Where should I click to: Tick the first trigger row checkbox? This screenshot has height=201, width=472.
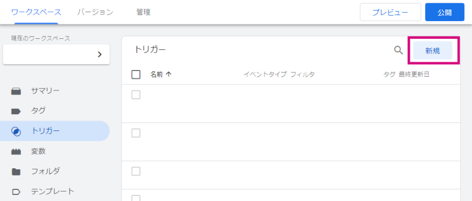pos(136,95)
